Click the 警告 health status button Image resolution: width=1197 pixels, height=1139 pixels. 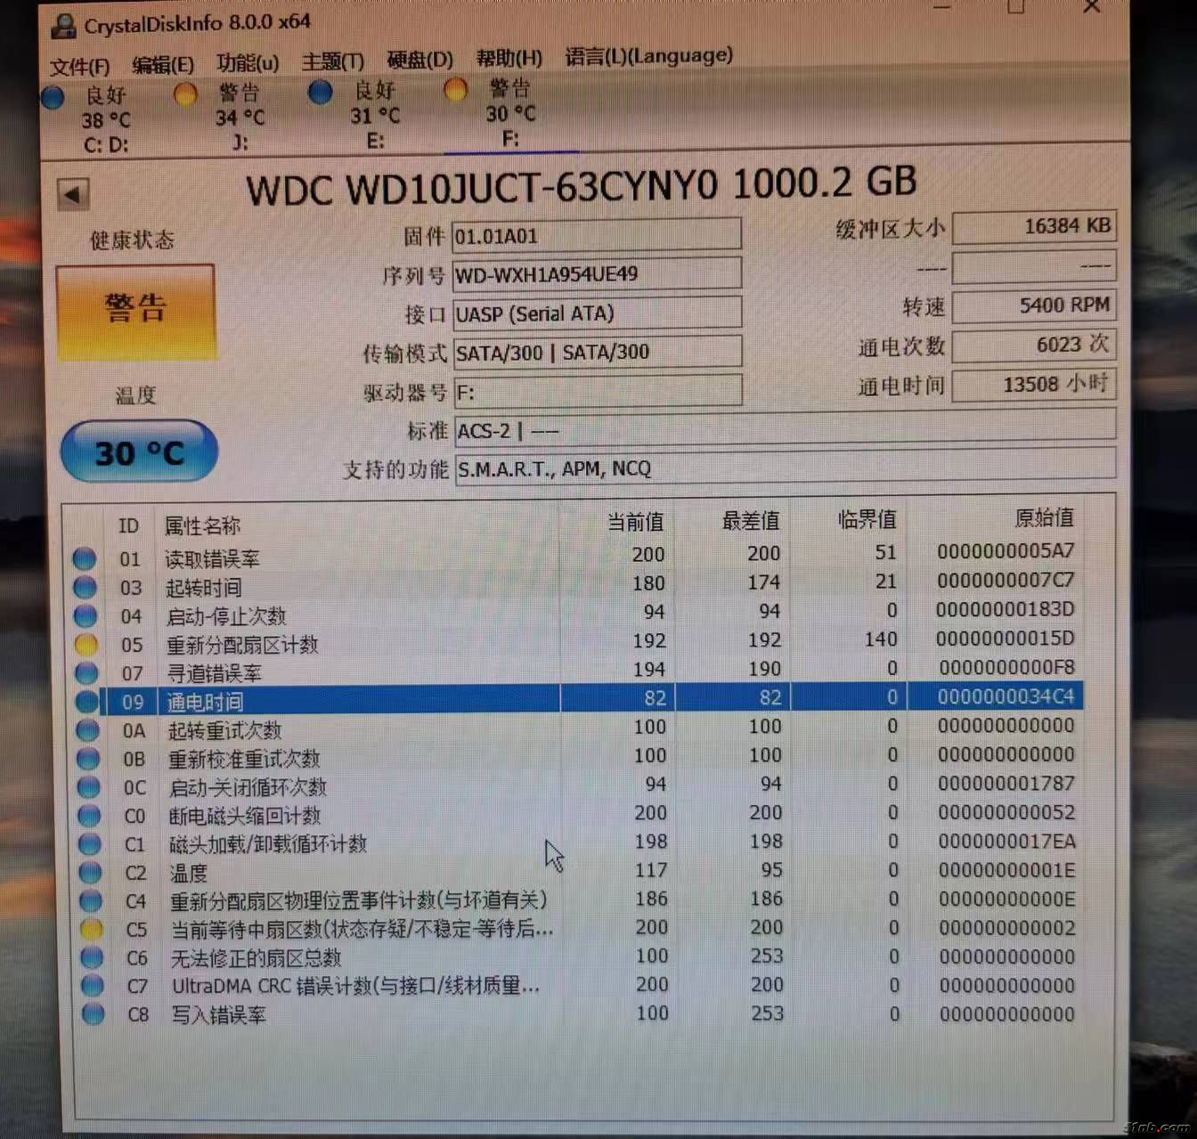(135, 312)
